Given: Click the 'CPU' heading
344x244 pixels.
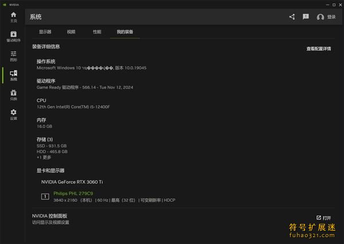Looking at the screenshot, I should 41,101.
